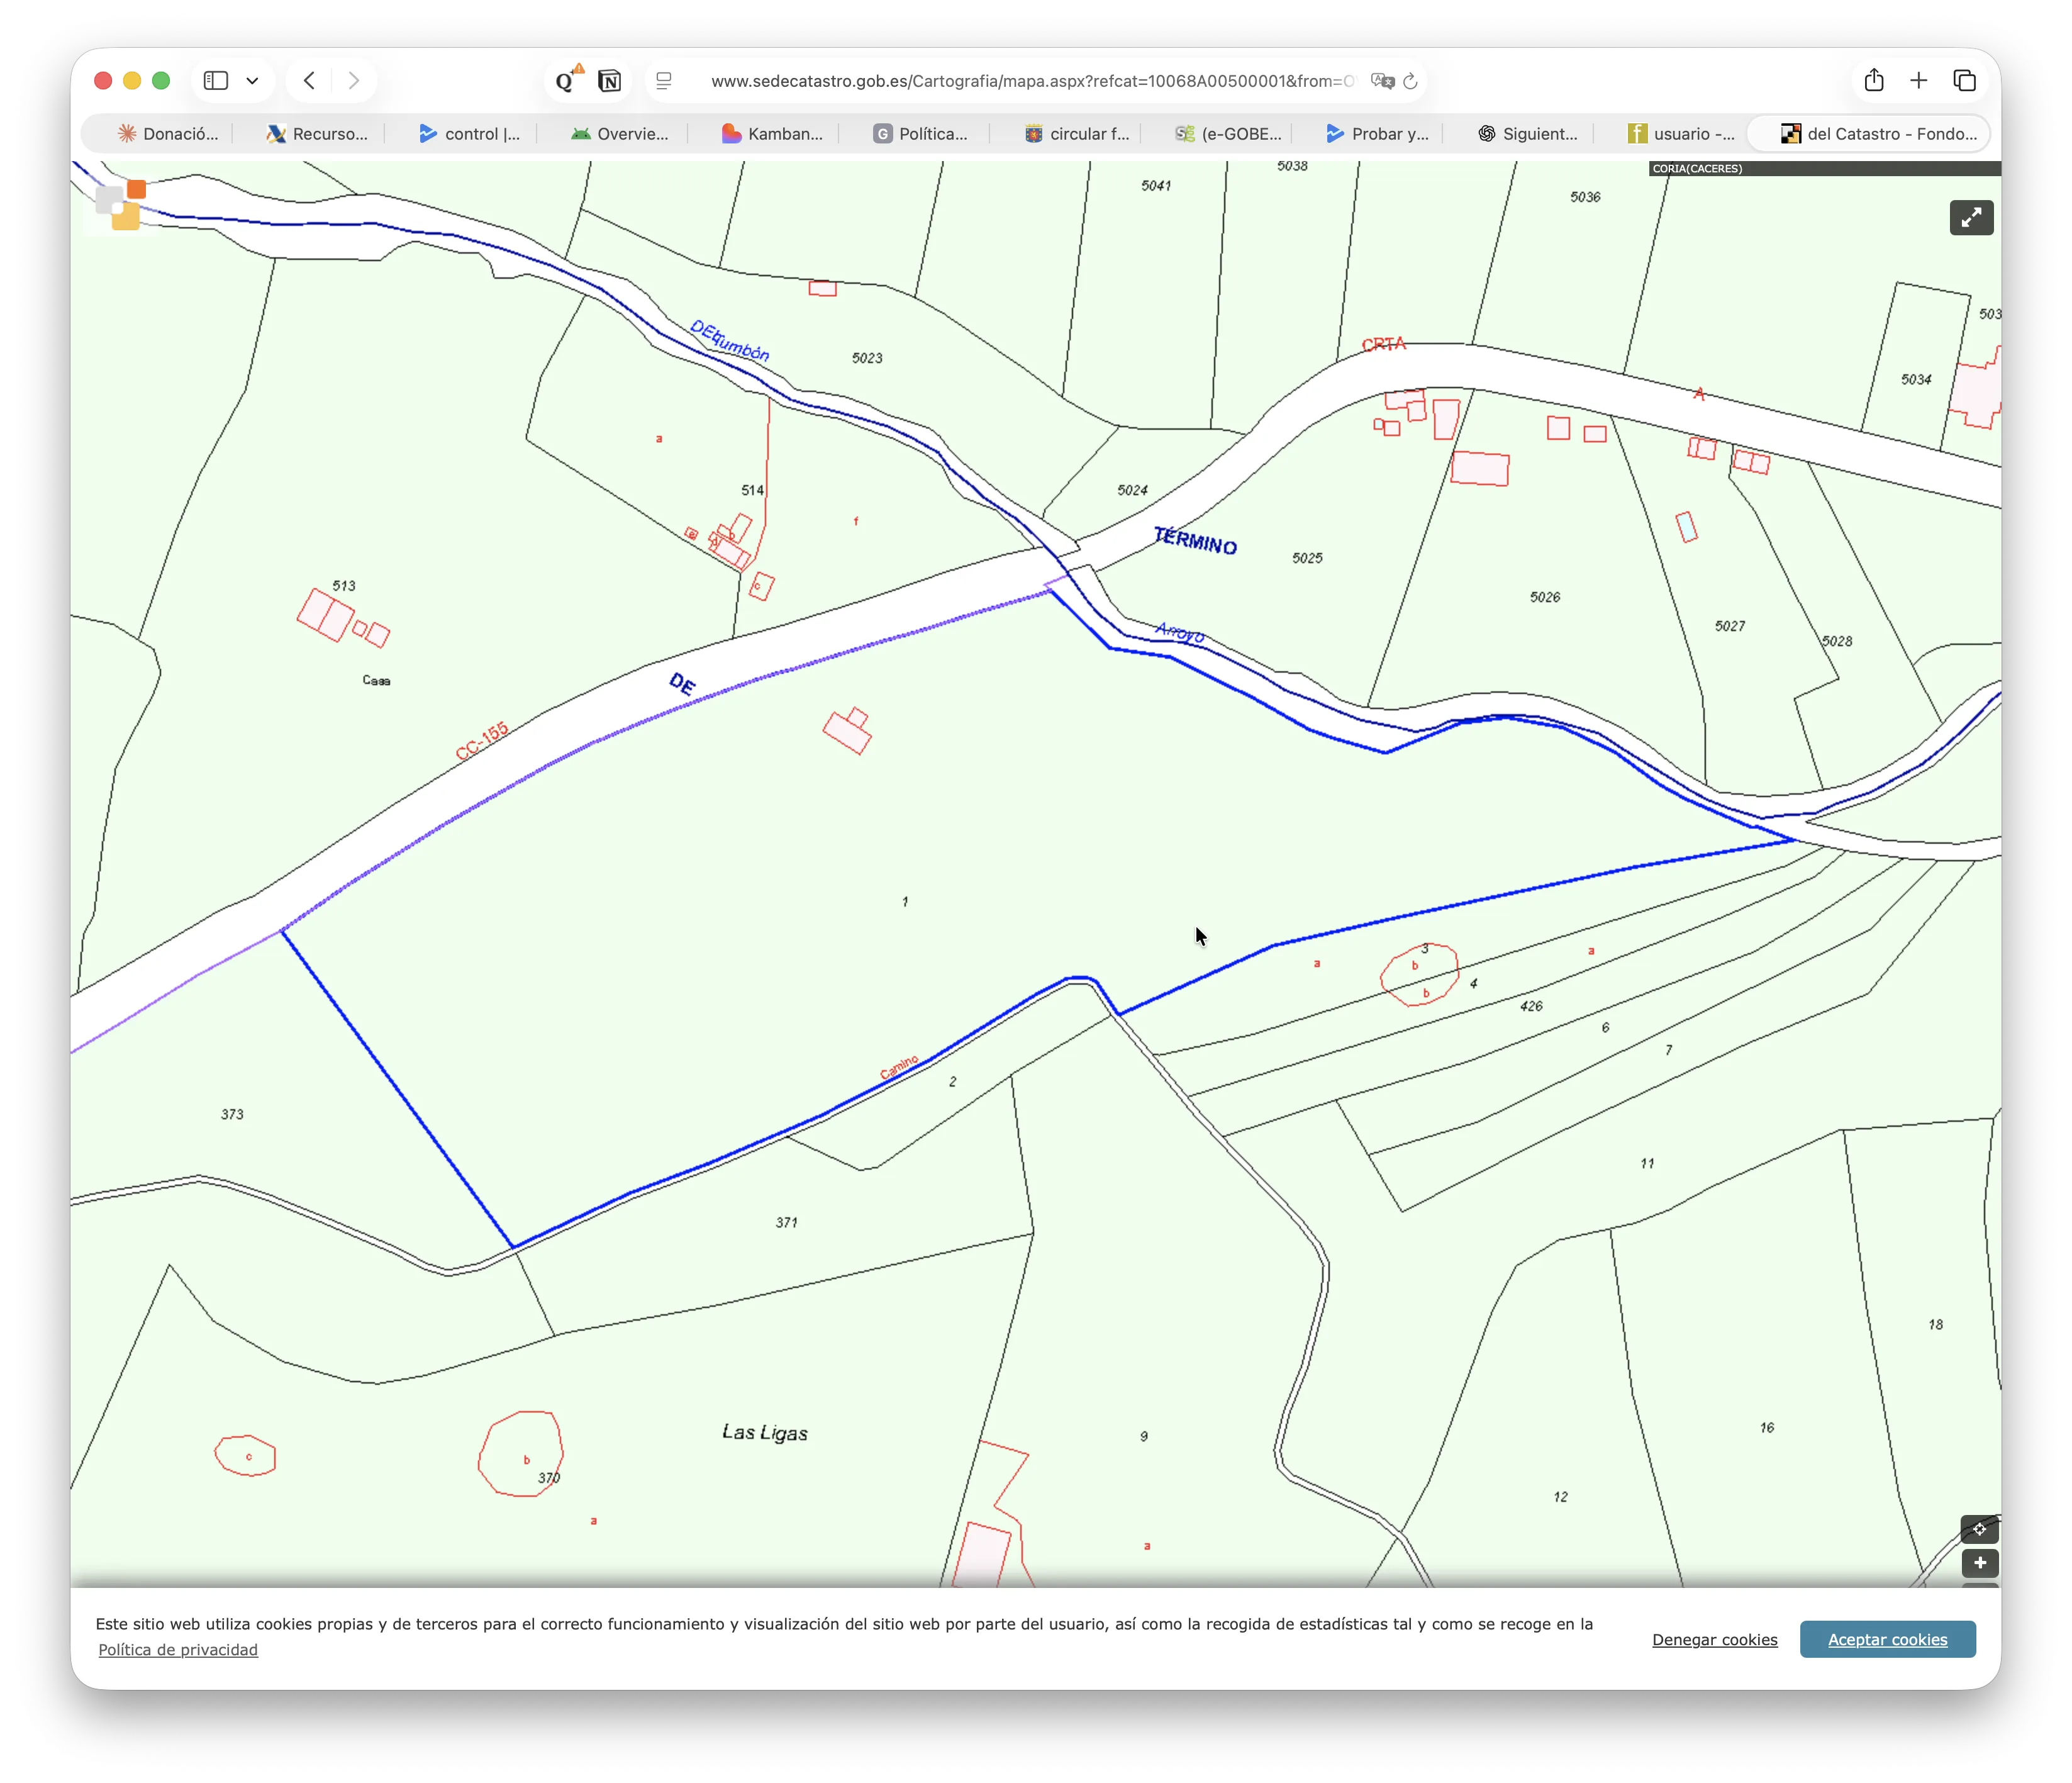Expand the map to full screen
The width and height of the screenshot is (2072, 1783).
click(x=1971, y=217)
